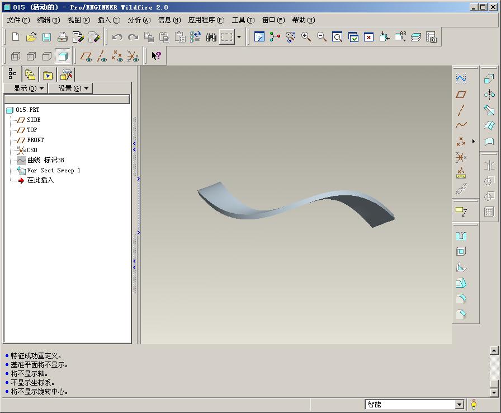Select the Round tool
Image resolution: width=501 pixels, height=413 pixels.
pos(461,299)
